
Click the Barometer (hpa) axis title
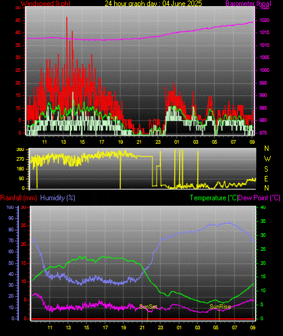click(x=248, y=4)
